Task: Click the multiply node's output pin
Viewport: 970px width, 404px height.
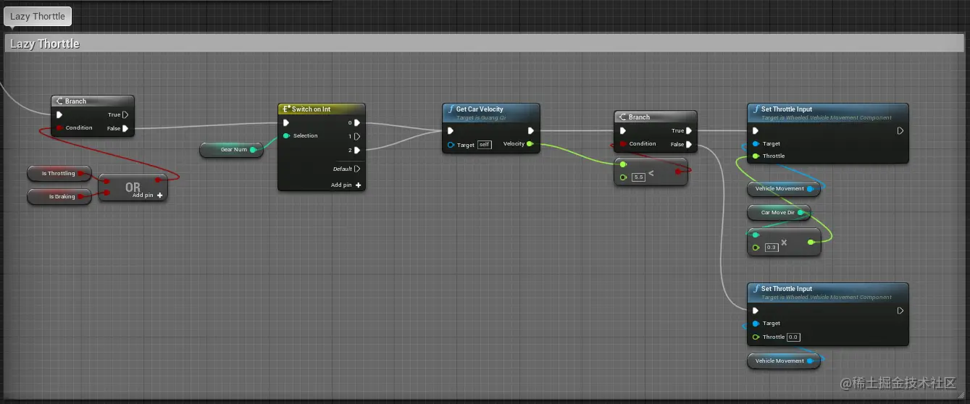Action: pos(811,242)
